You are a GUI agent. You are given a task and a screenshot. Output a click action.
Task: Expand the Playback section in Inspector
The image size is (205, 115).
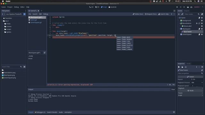tap(191, 88)
